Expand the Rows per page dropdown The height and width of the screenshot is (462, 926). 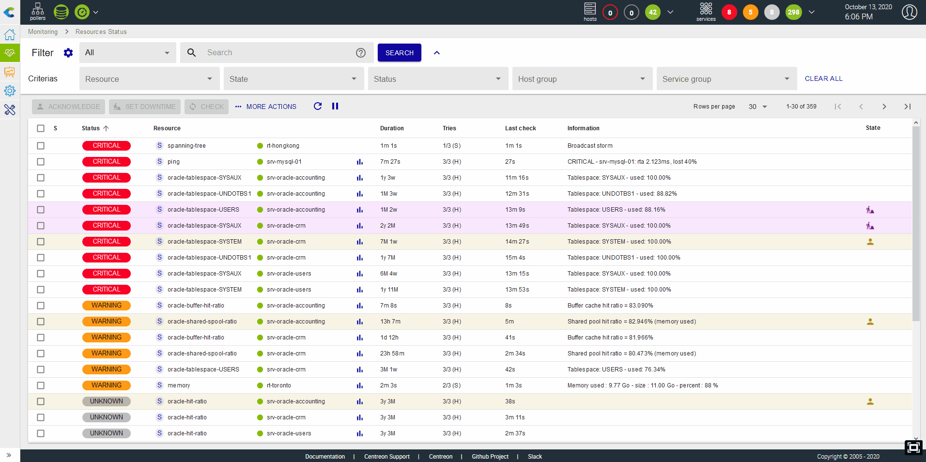pyautogui.click(x=758, y=107)
